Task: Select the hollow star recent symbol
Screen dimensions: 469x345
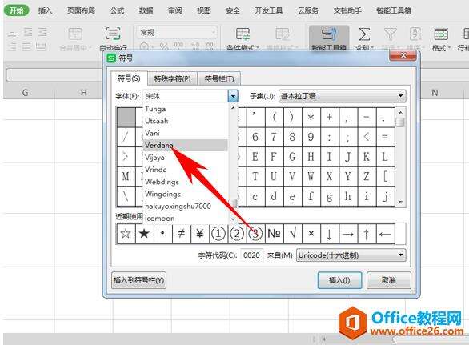Action: (x=126, y=233)
